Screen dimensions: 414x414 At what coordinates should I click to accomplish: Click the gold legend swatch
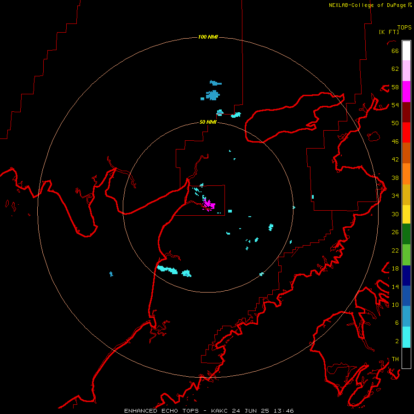click(x=406, y=195)
